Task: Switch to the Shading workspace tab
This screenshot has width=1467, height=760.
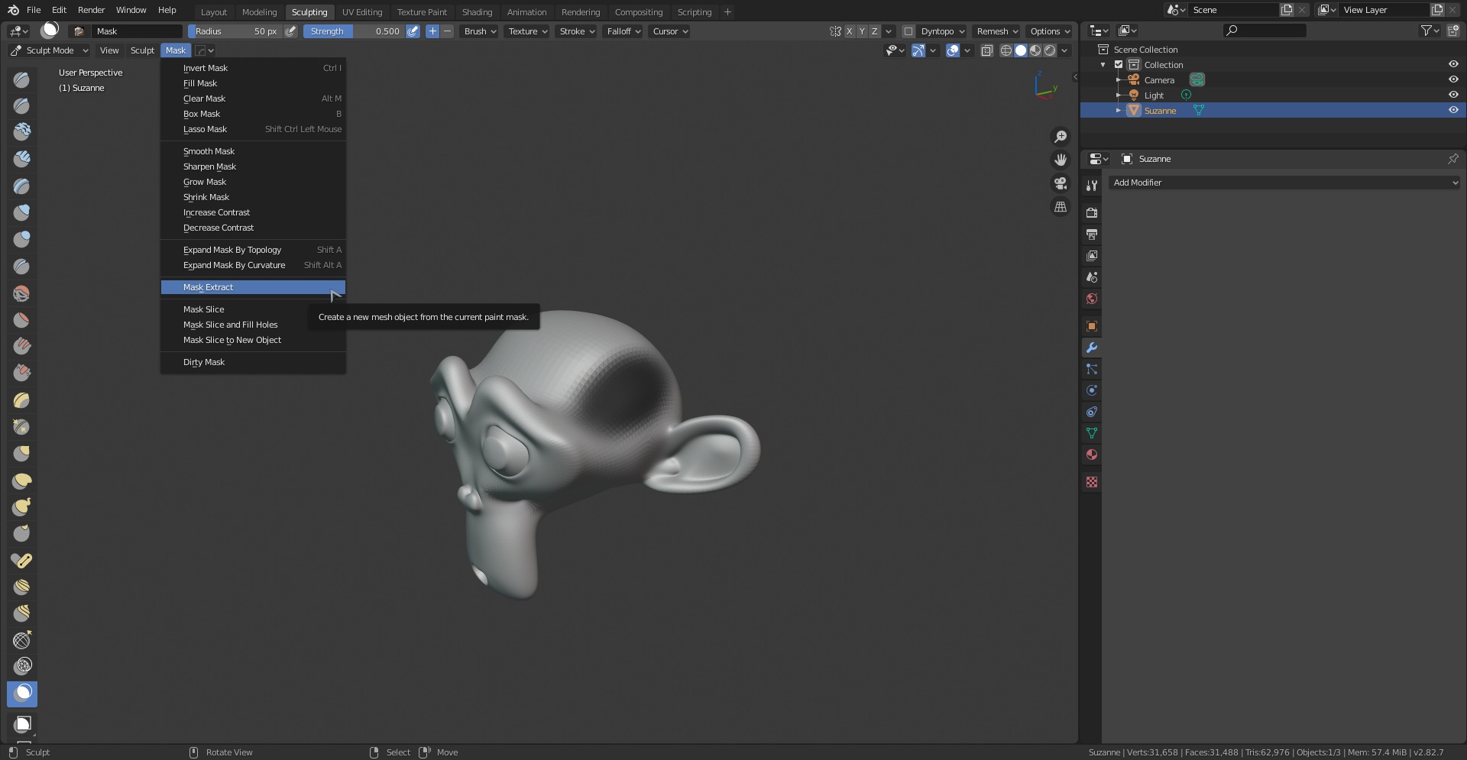Action: tap(477, 12)
